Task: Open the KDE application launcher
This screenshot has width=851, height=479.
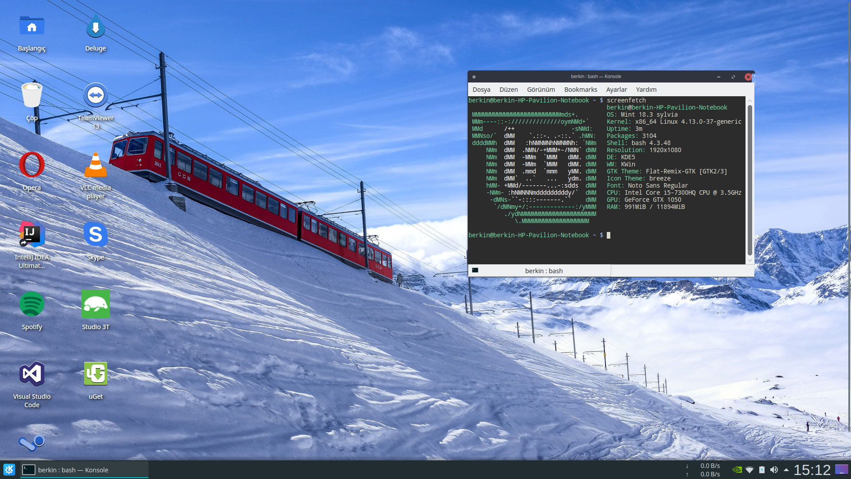Action: coord(9,470)
